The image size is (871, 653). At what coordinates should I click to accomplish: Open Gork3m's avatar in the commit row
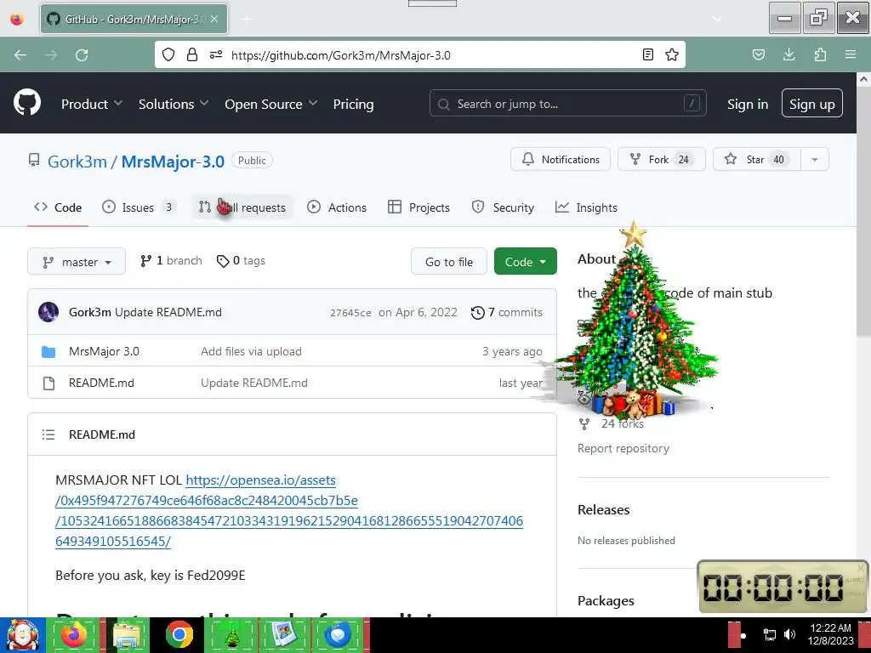pos(48,312)
